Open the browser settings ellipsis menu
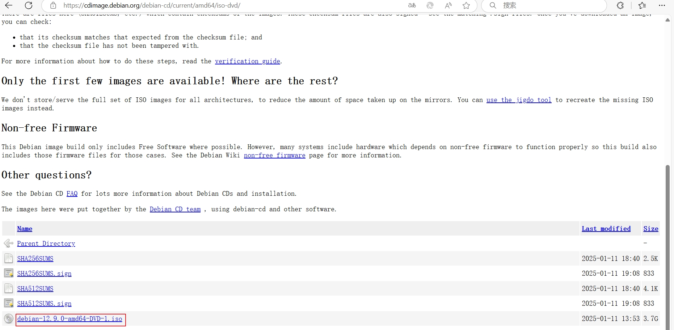674x330 pixels. (662, 5)
